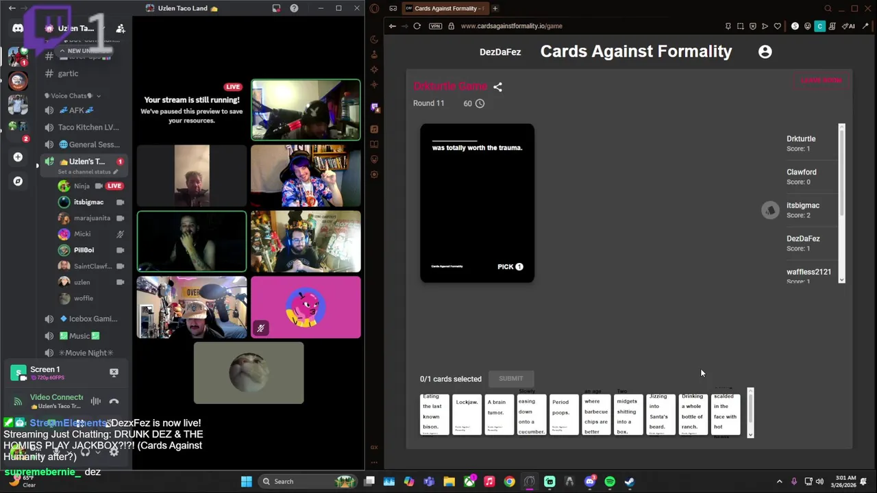This screenshot has width=877, height=493.
Task: Join Icebox Gami voice channel
Action: pyautogui.click(x=85, y=318)
